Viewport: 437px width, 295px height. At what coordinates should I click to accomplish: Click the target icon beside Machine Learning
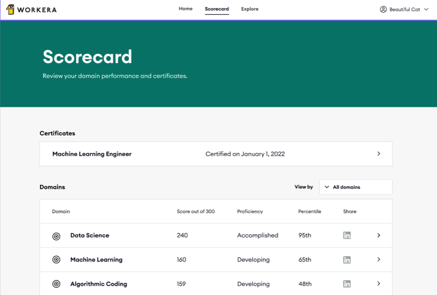(x=56, y=259)
